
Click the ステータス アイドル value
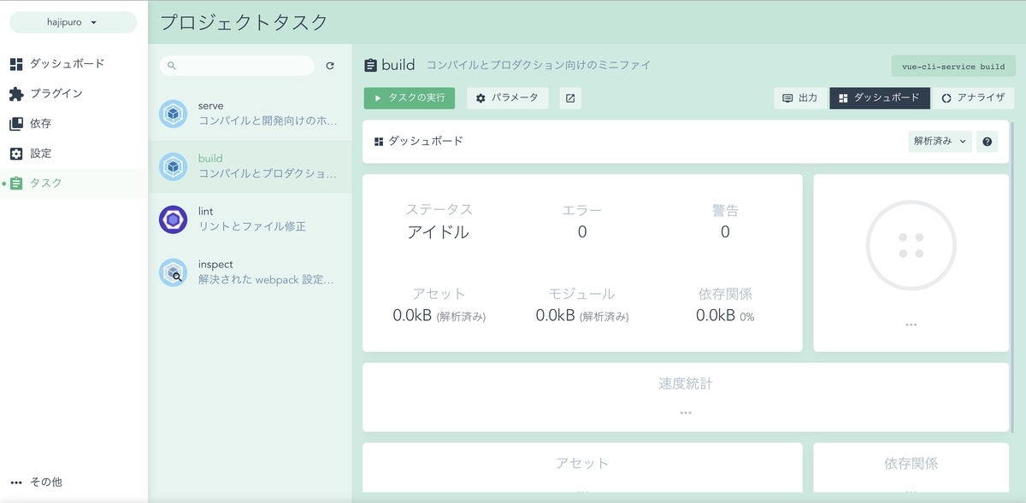tap(439, 232)
